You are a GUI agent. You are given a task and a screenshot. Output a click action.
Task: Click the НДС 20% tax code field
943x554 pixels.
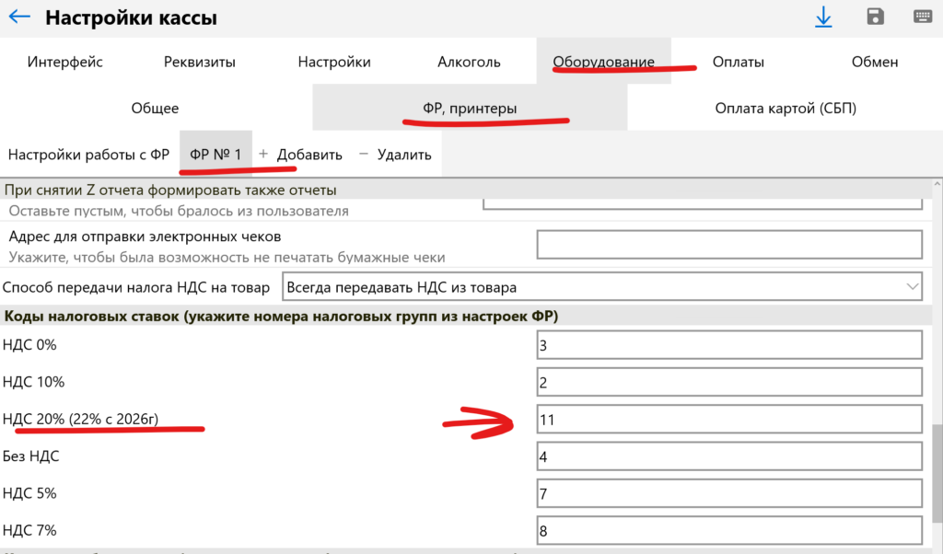729,420
